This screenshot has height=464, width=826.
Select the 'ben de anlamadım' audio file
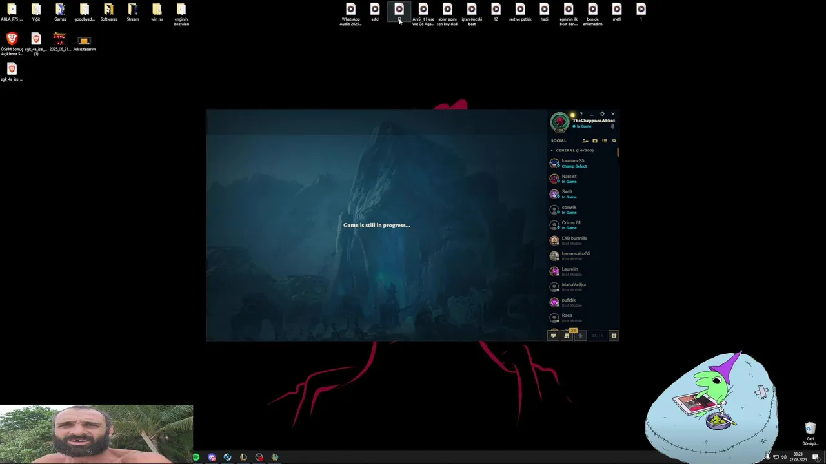click(x=592, y=14)
